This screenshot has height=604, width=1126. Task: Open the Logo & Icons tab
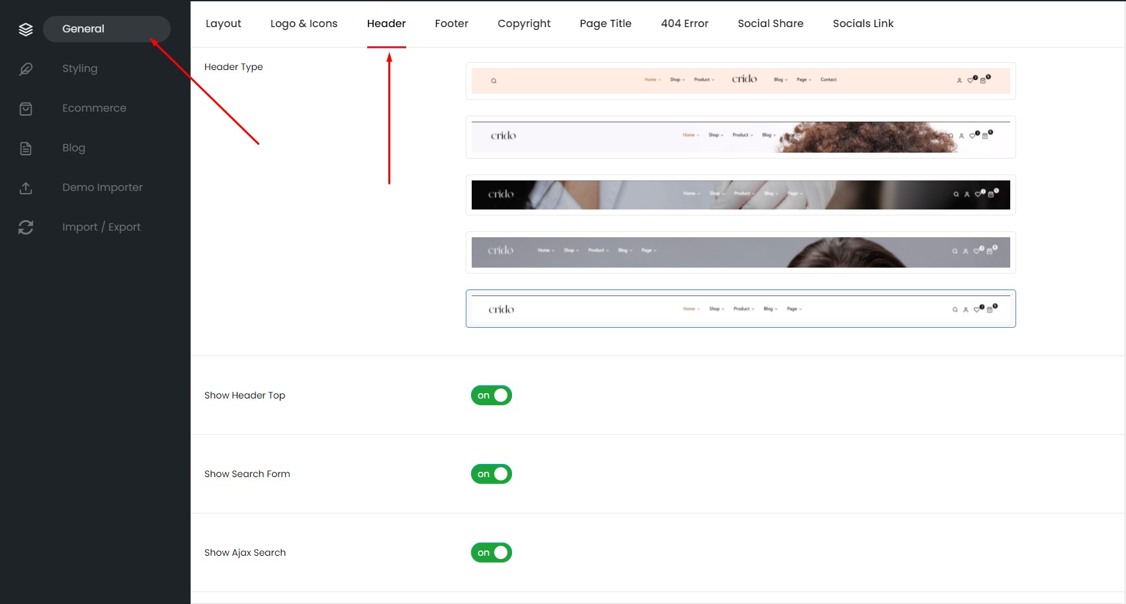304,24
